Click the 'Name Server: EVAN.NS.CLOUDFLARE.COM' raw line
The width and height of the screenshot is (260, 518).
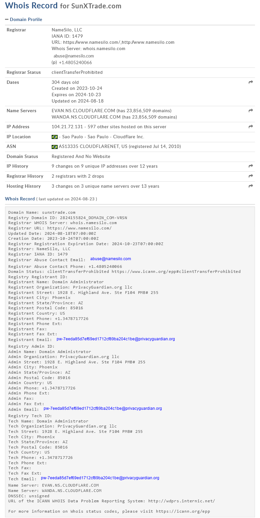(54, 485)
